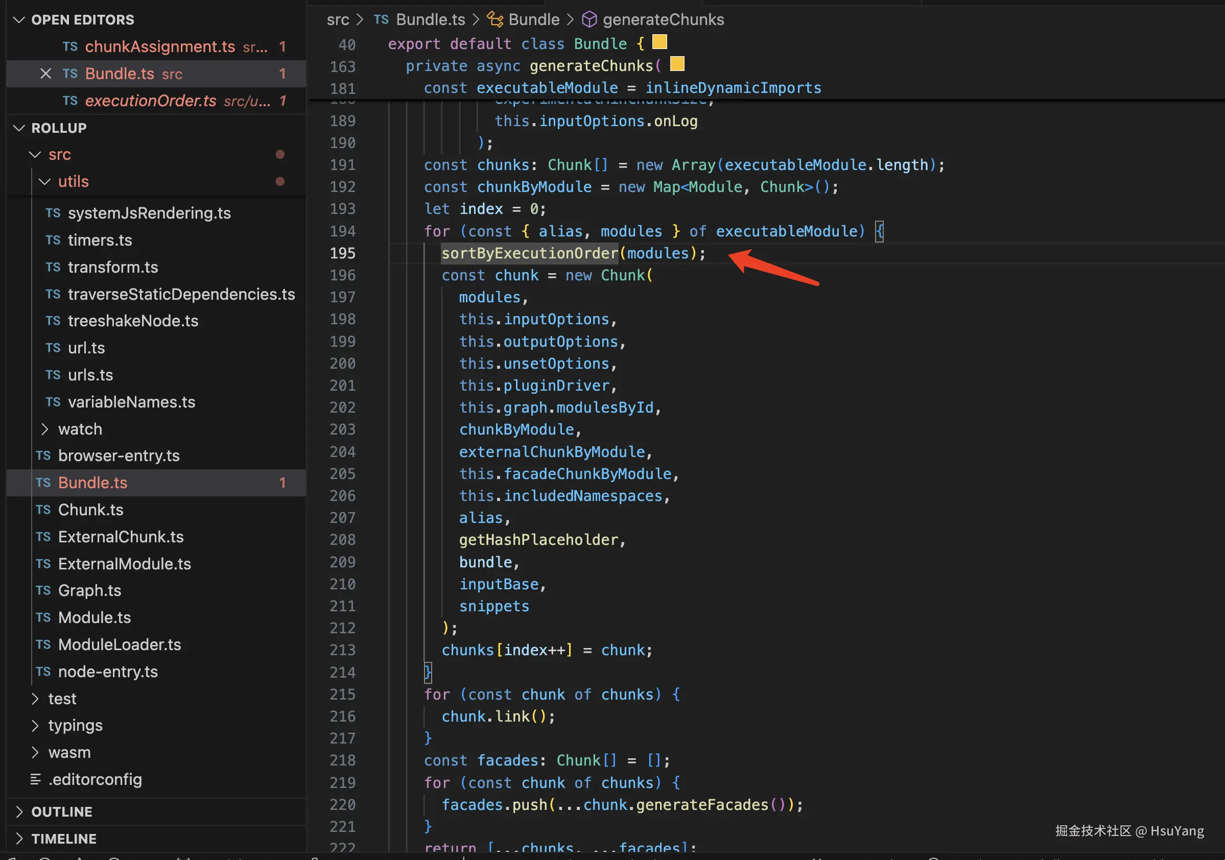This screenshot has width=1225, height=860.
Task: Expand the TIMELINE panel
Action: [19, 839]
